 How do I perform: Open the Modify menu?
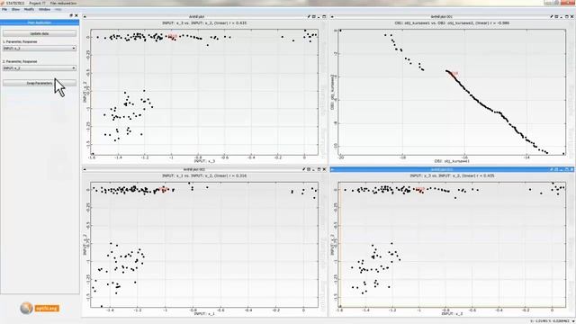click(29, 9)
